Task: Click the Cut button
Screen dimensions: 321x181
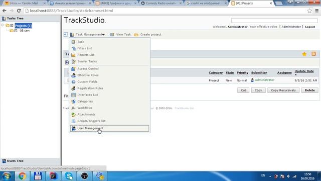Action: click(243, 90)
